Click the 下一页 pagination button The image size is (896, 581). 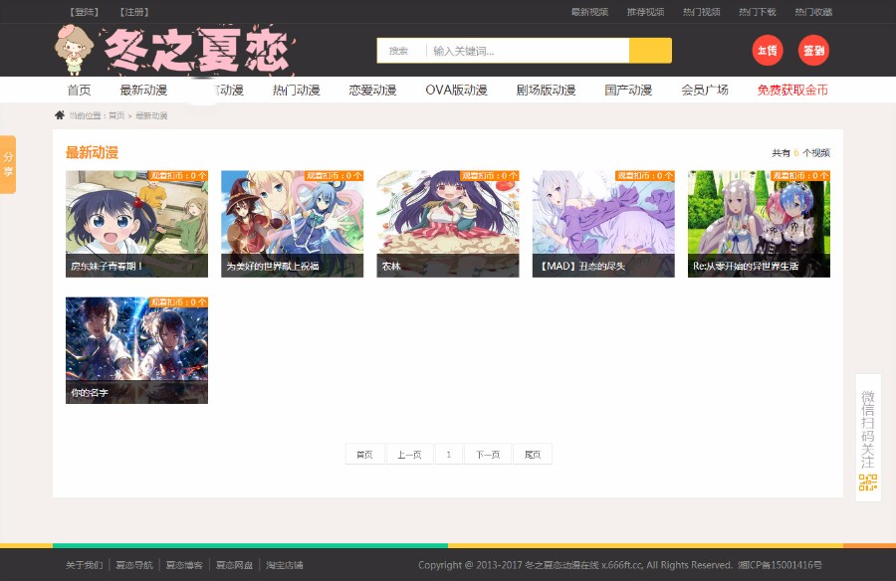click(488, 453)
